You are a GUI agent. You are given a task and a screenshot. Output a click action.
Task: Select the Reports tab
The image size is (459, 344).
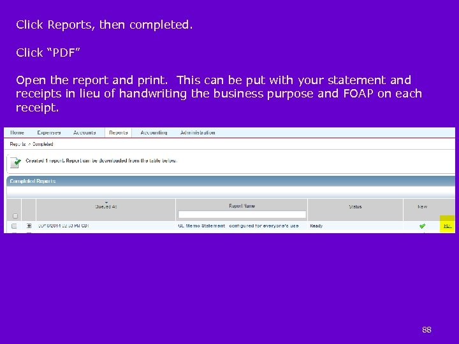[x=119, y=133]
